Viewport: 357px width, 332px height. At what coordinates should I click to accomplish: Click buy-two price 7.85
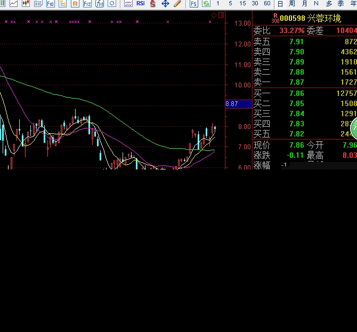pyautogui.click(x=296, y=103)
